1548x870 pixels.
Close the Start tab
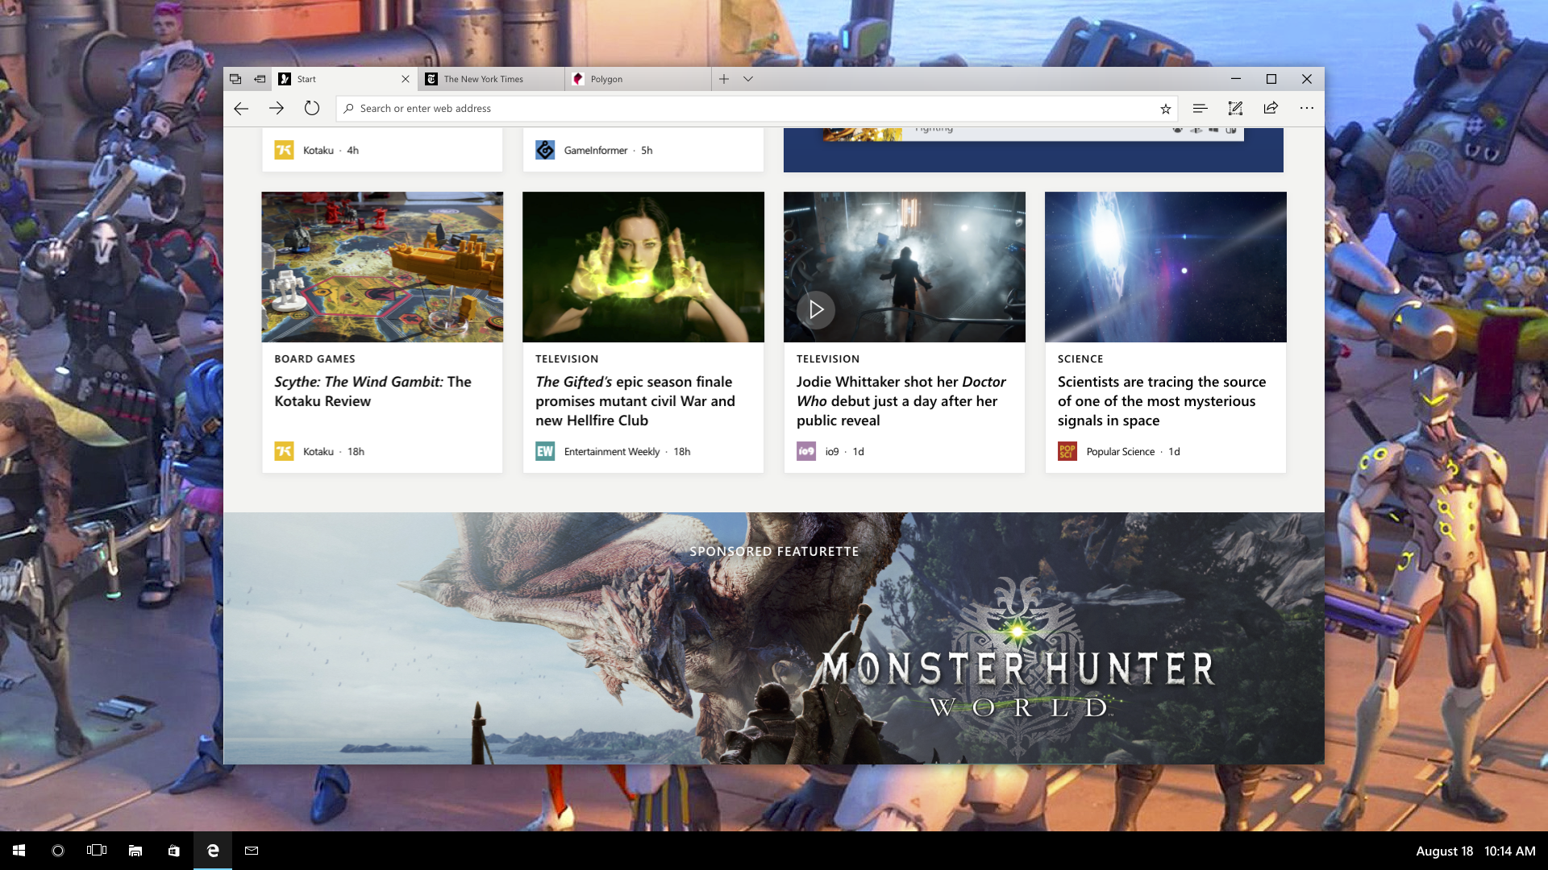406,79
